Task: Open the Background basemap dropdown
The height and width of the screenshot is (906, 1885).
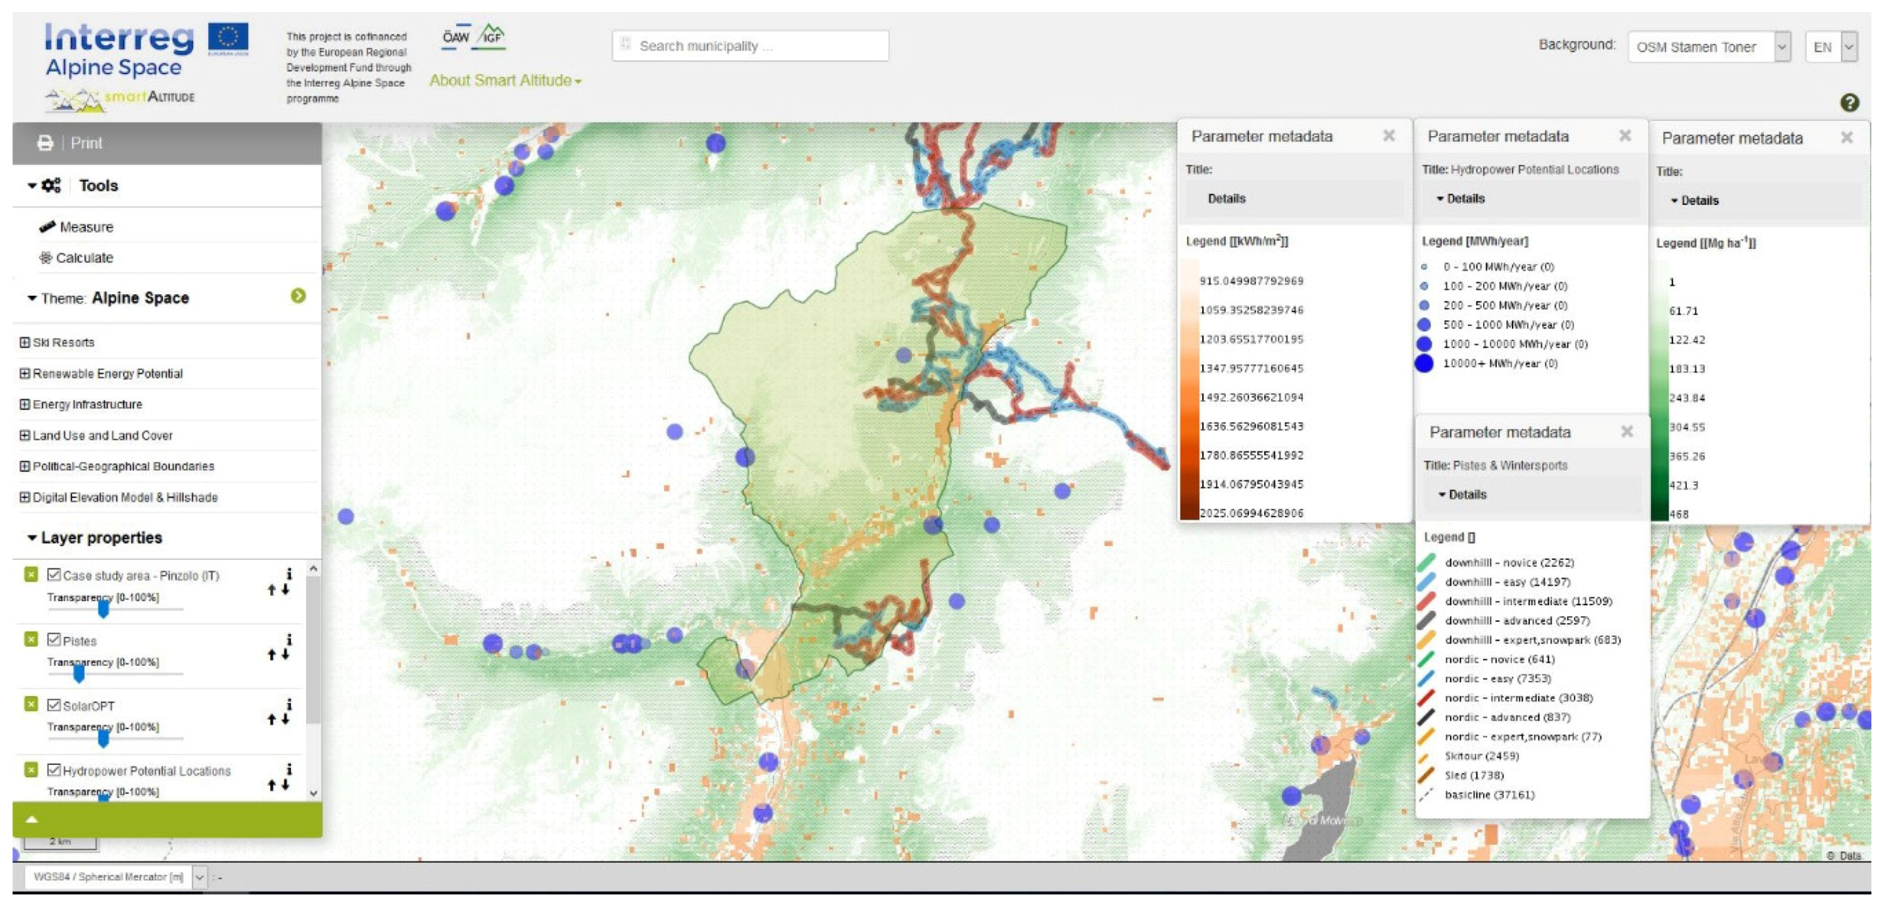Action: point(1709,47)
